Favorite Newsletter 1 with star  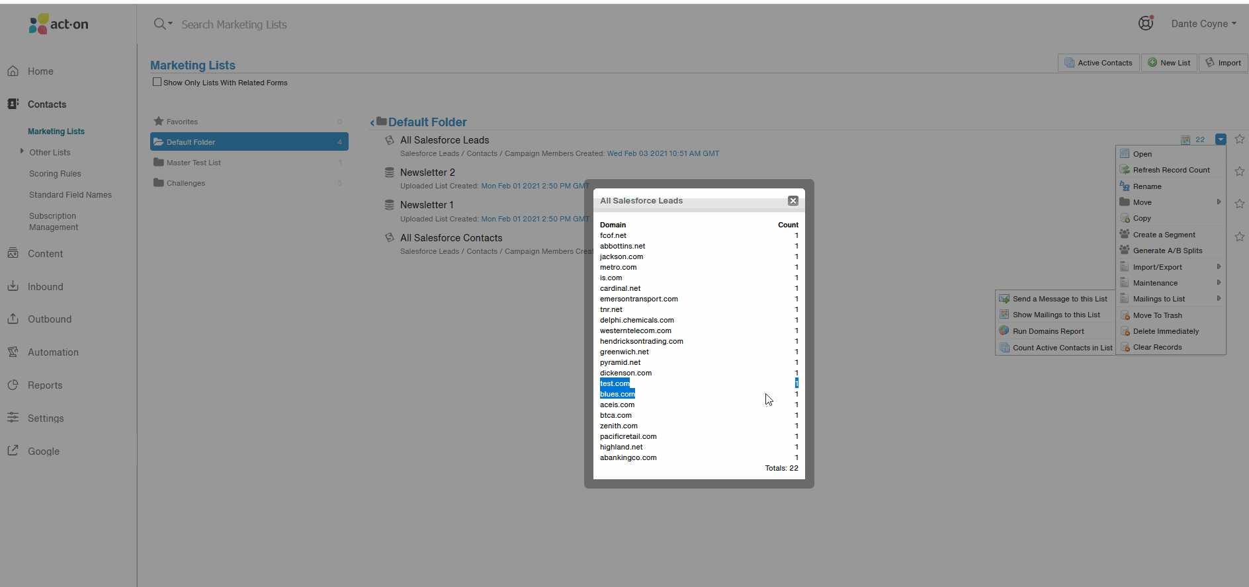[x=1240, y=204]
